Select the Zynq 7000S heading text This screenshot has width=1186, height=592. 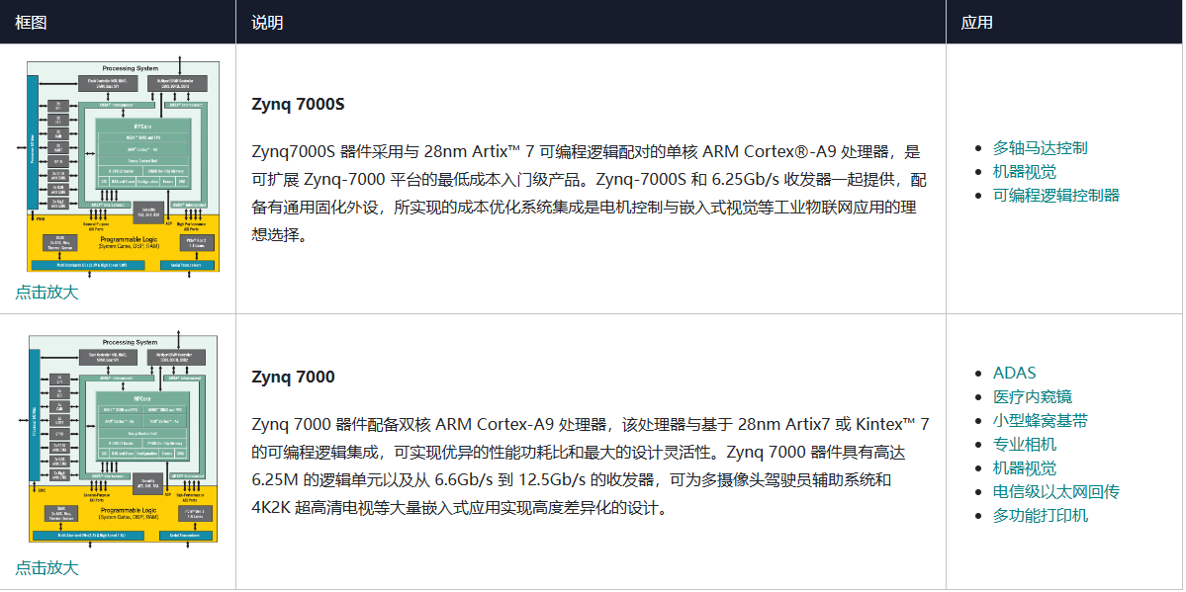point(298,105)
